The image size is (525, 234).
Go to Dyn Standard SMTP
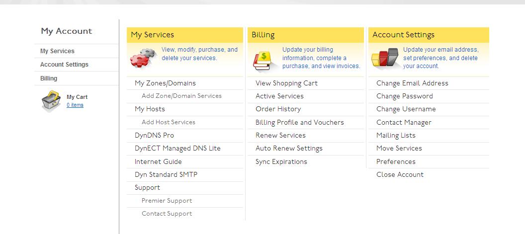coord(166,174)
